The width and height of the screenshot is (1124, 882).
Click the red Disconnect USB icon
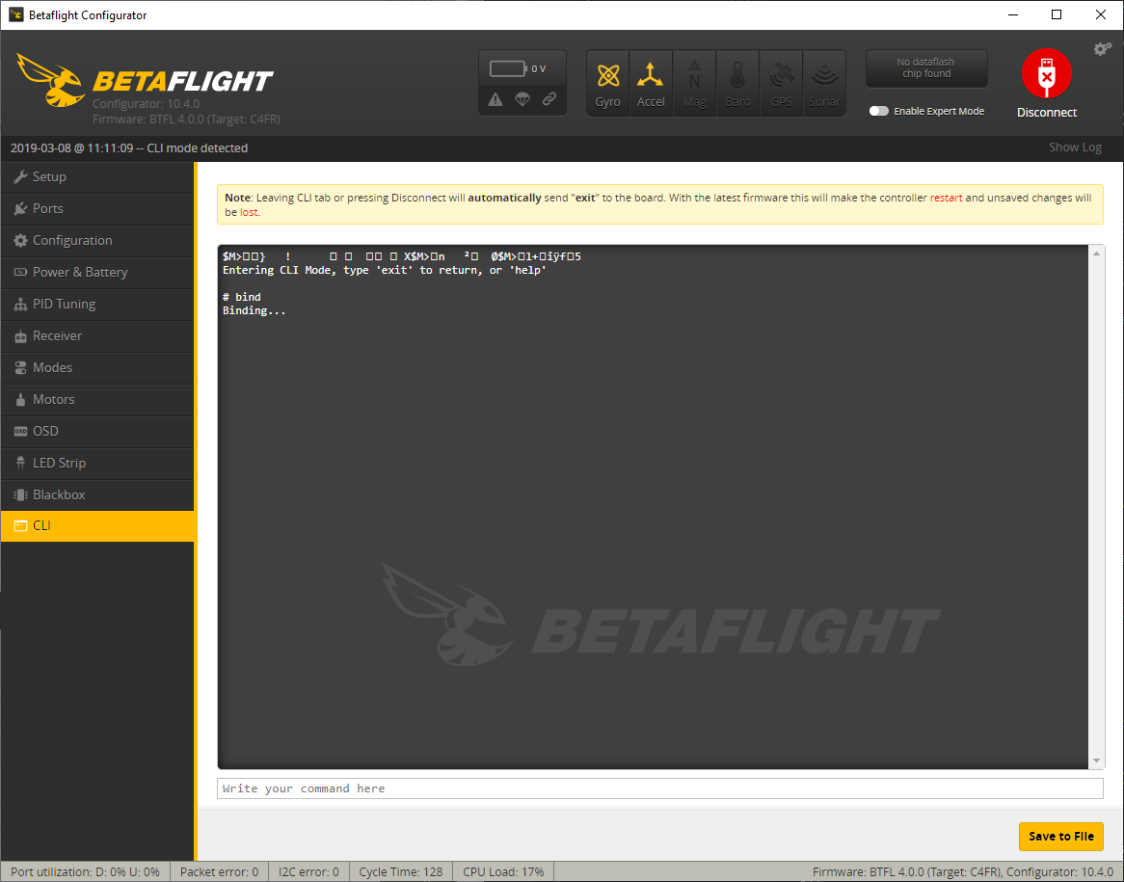tap(1047, 73)
